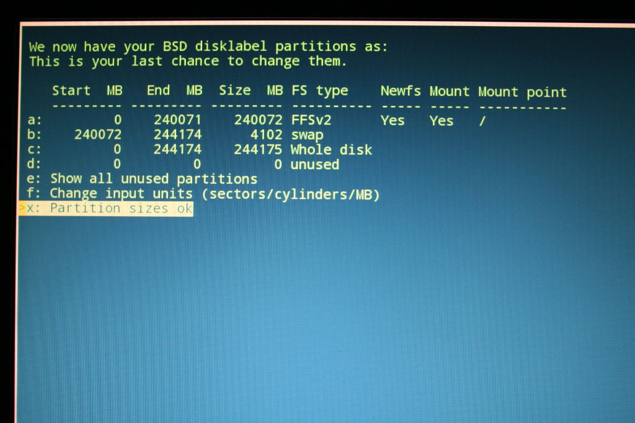Click the 'Mount point' column header

point(522,92)
